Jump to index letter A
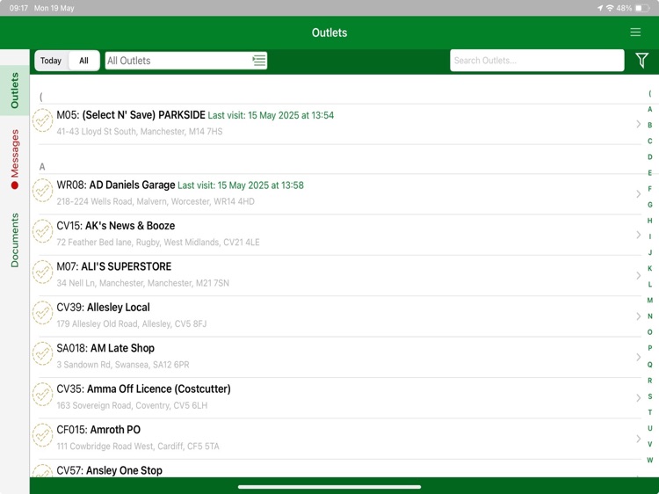This screenshot has height=494, width=659. 649,109
